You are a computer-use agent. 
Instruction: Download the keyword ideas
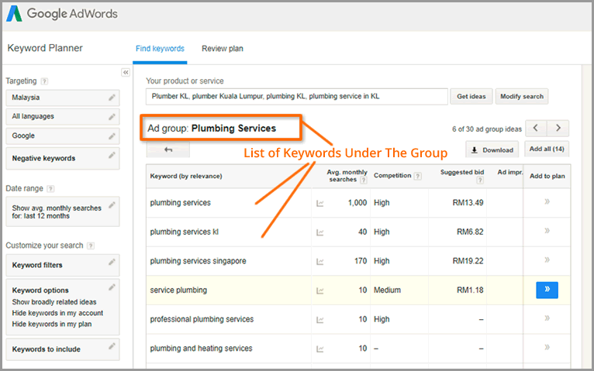pyautogui.click(x=492, y=150)
